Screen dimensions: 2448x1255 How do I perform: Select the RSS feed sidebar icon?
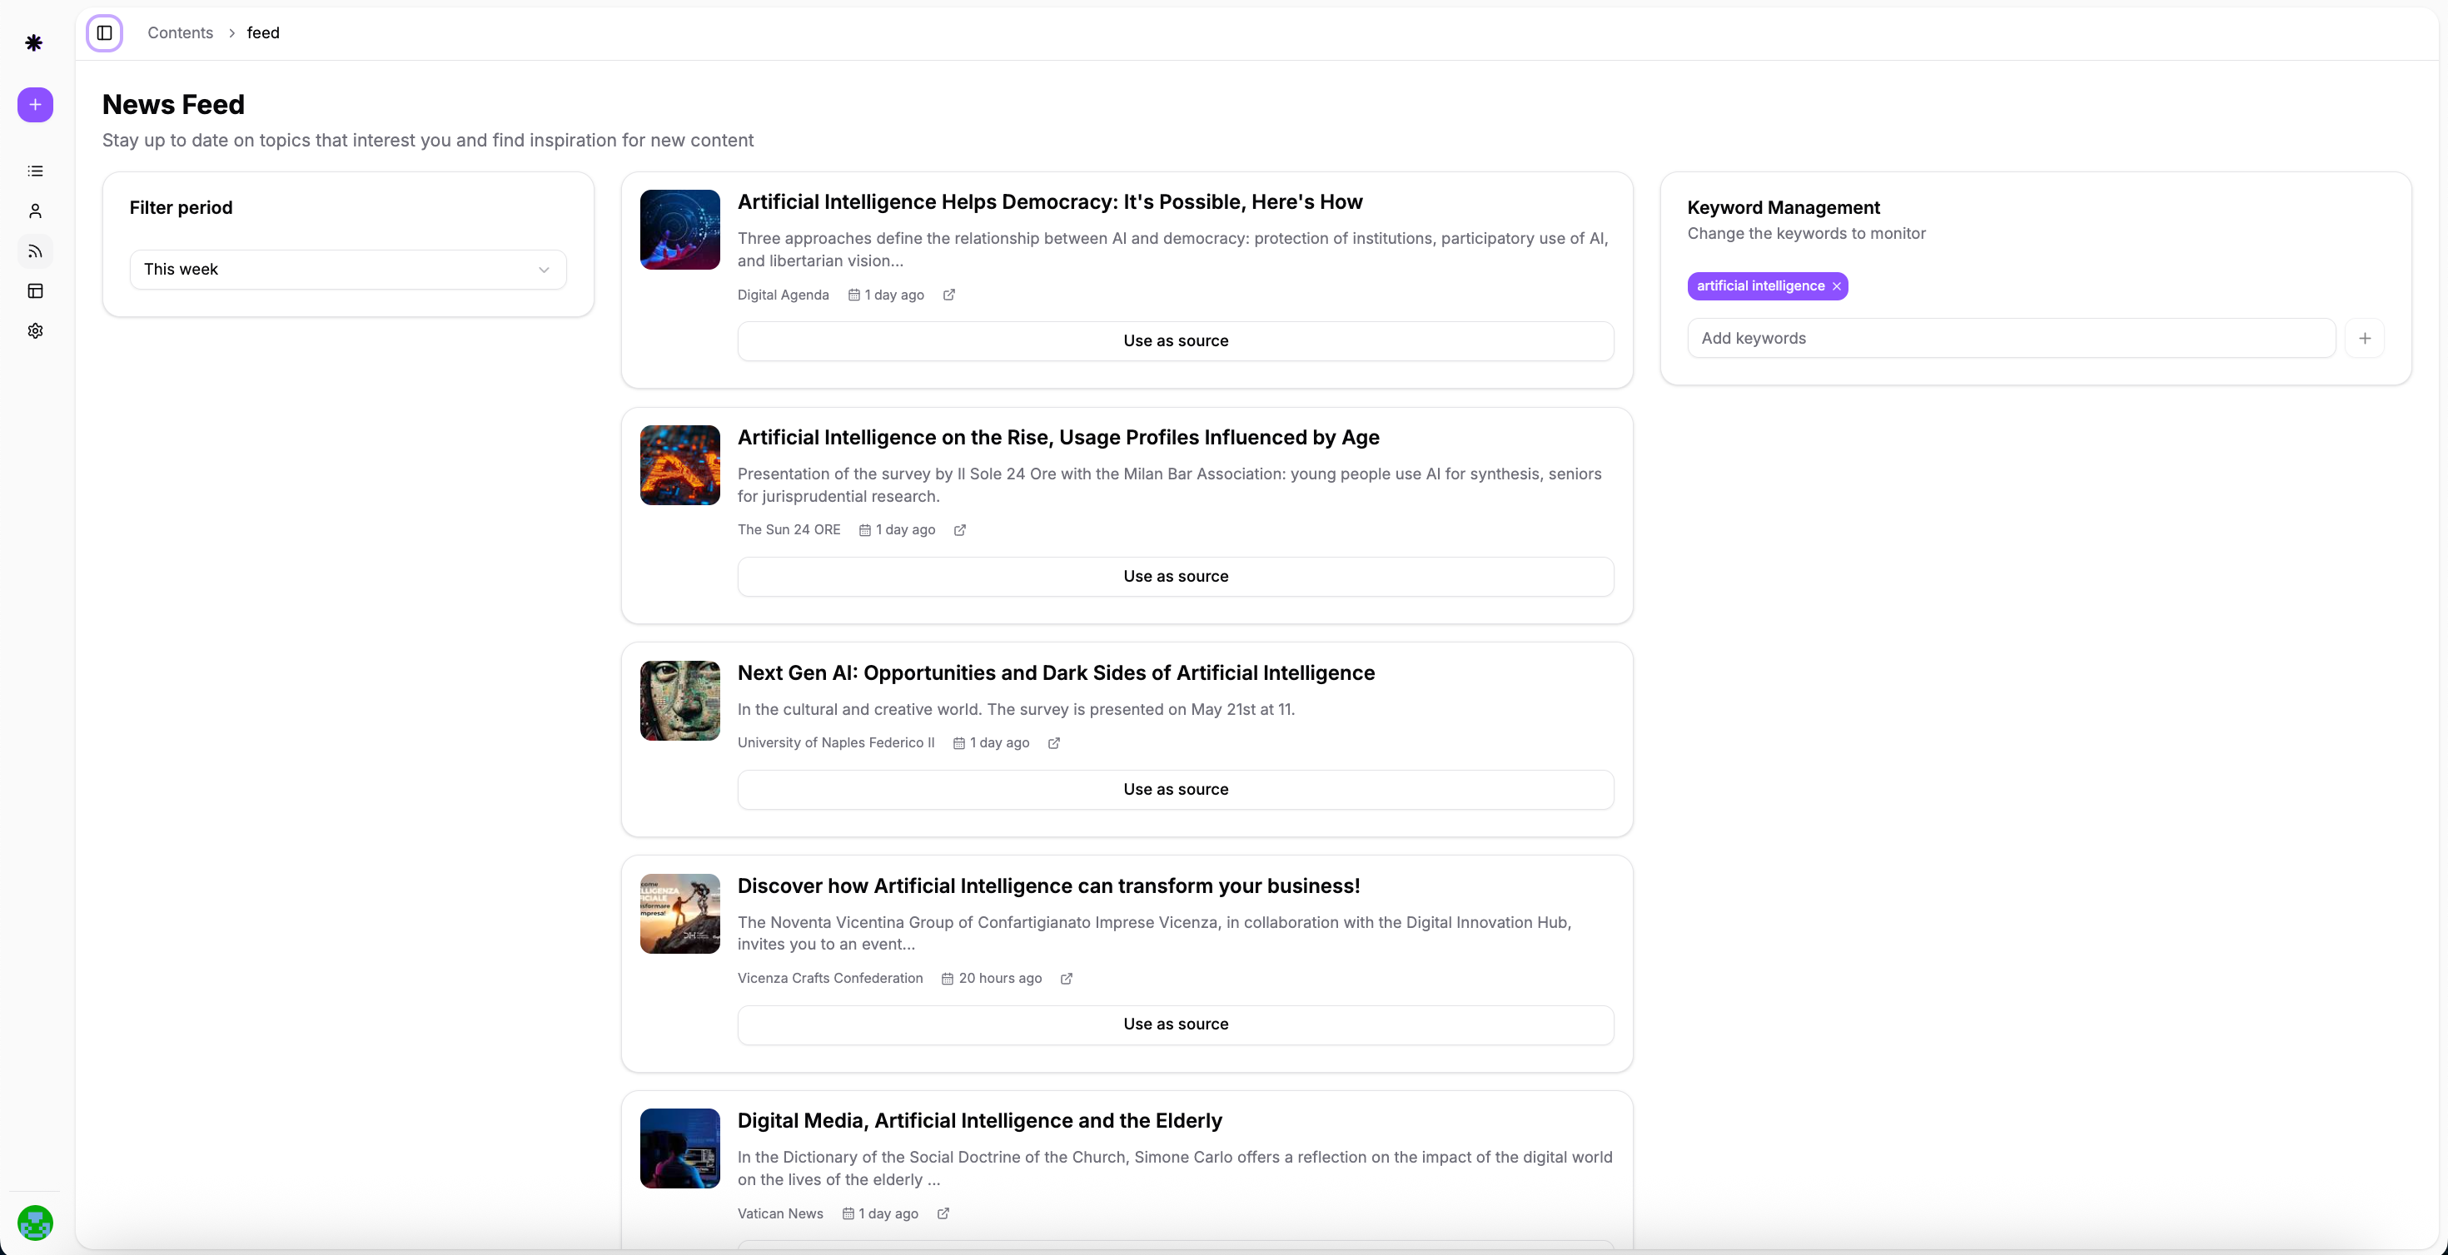coord(35,251)
